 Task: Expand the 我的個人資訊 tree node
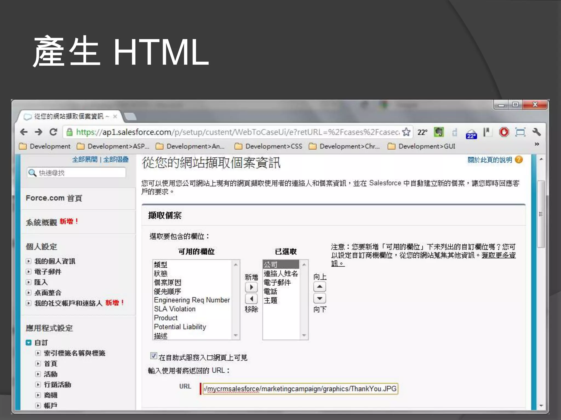[x=28, y=261]
